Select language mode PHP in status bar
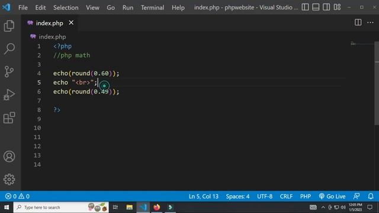This screenshot has width=379, height=213. [306, 196]
